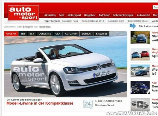Select the CORVETTE slider tab

tap(45, 34)
